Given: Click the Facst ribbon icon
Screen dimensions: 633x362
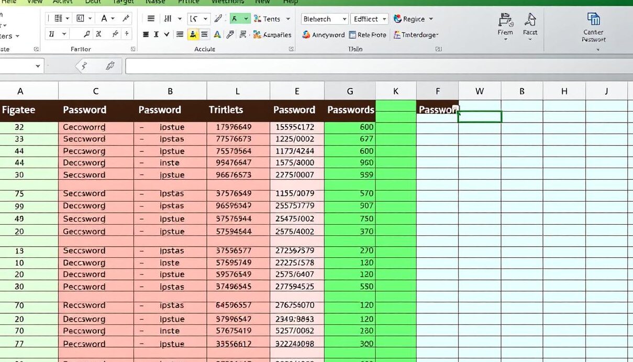Looking at the screenshot, I should coord(530,20).
